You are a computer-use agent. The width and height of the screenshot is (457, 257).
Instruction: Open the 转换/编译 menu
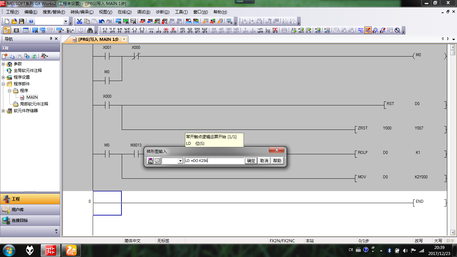(x=82, y=12)
